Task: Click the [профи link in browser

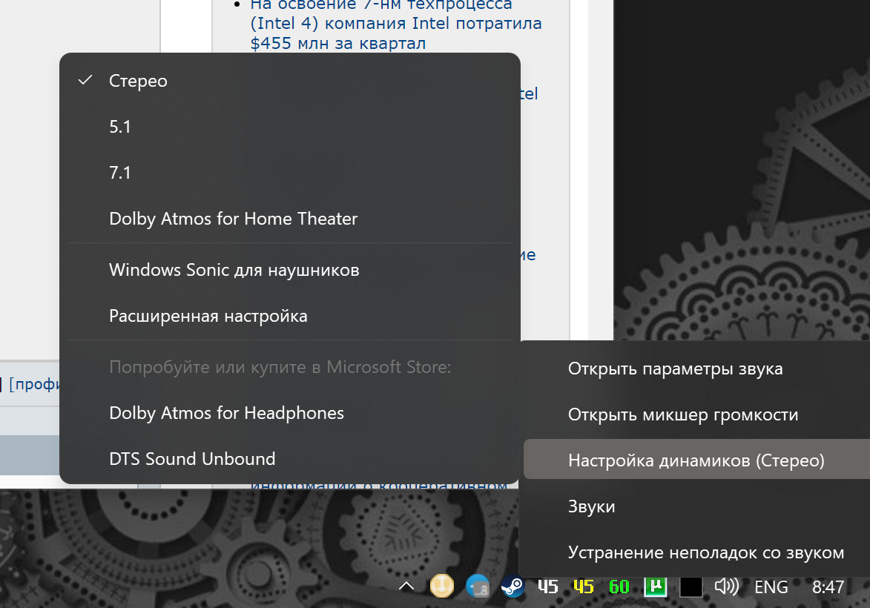Action: [34, 384]
